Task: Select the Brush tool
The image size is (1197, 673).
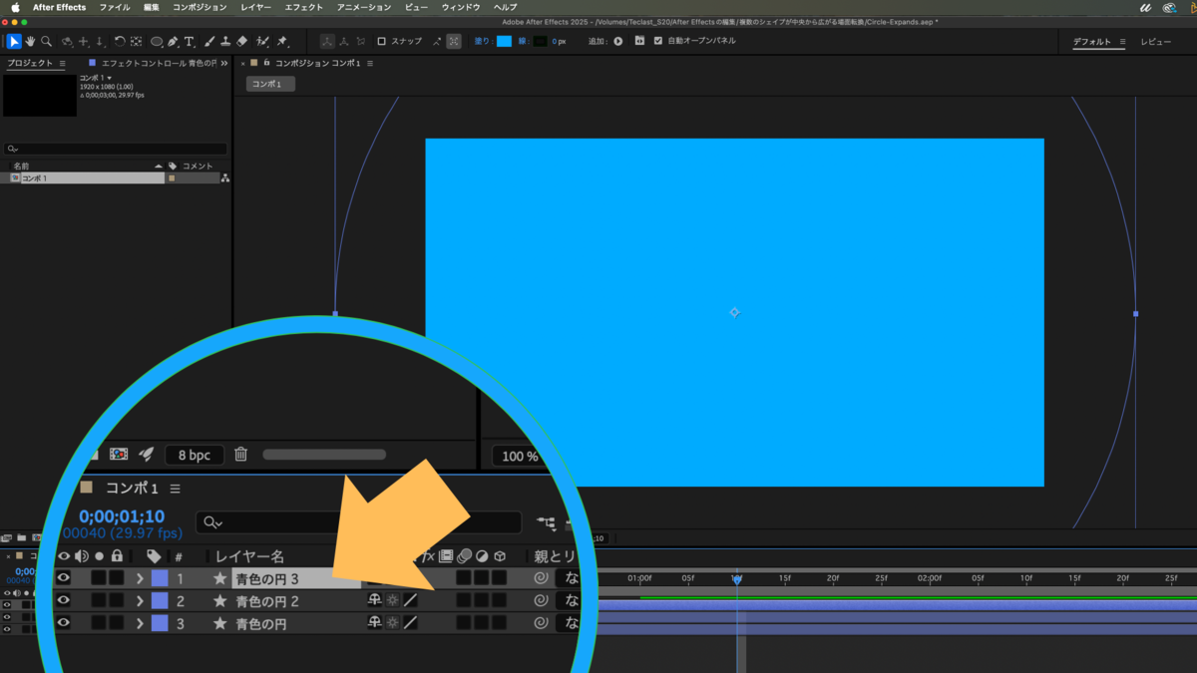Action: [x=209, y=41]
